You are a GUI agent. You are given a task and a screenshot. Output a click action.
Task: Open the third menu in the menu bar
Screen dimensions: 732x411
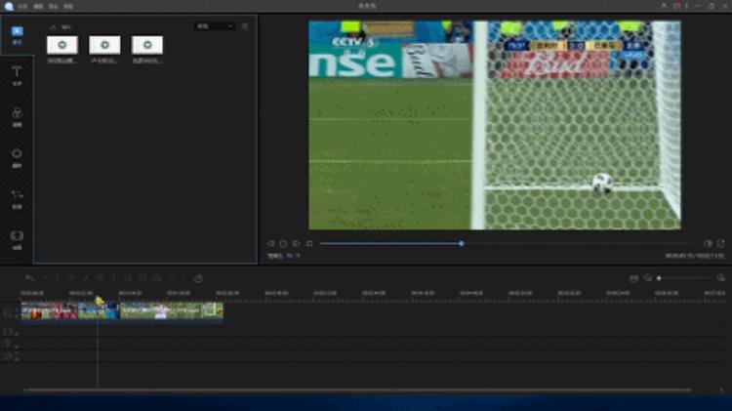click(54, 7)
